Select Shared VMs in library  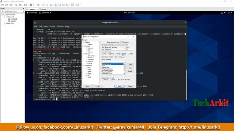click(10, 23)
